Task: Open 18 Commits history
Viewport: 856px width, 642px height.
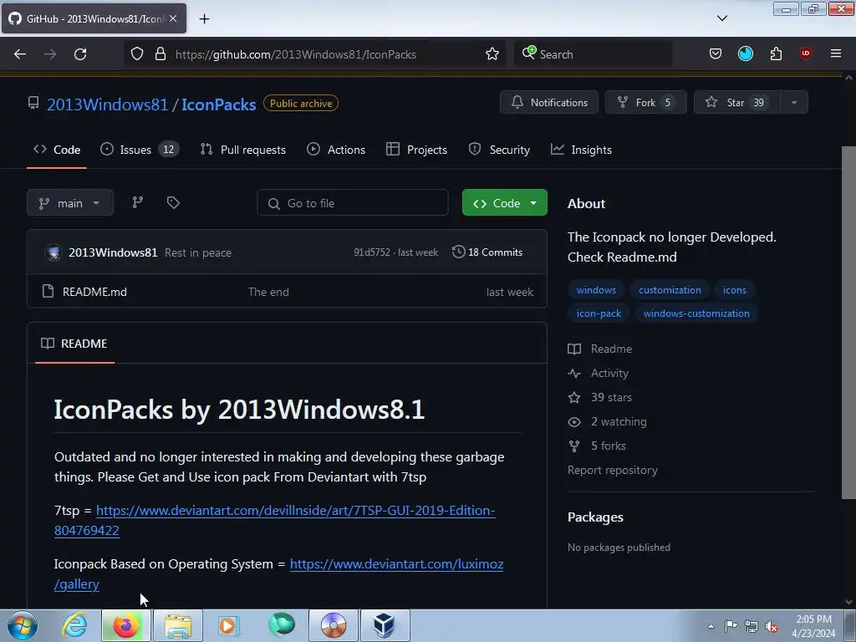Action: pos(487,252)
